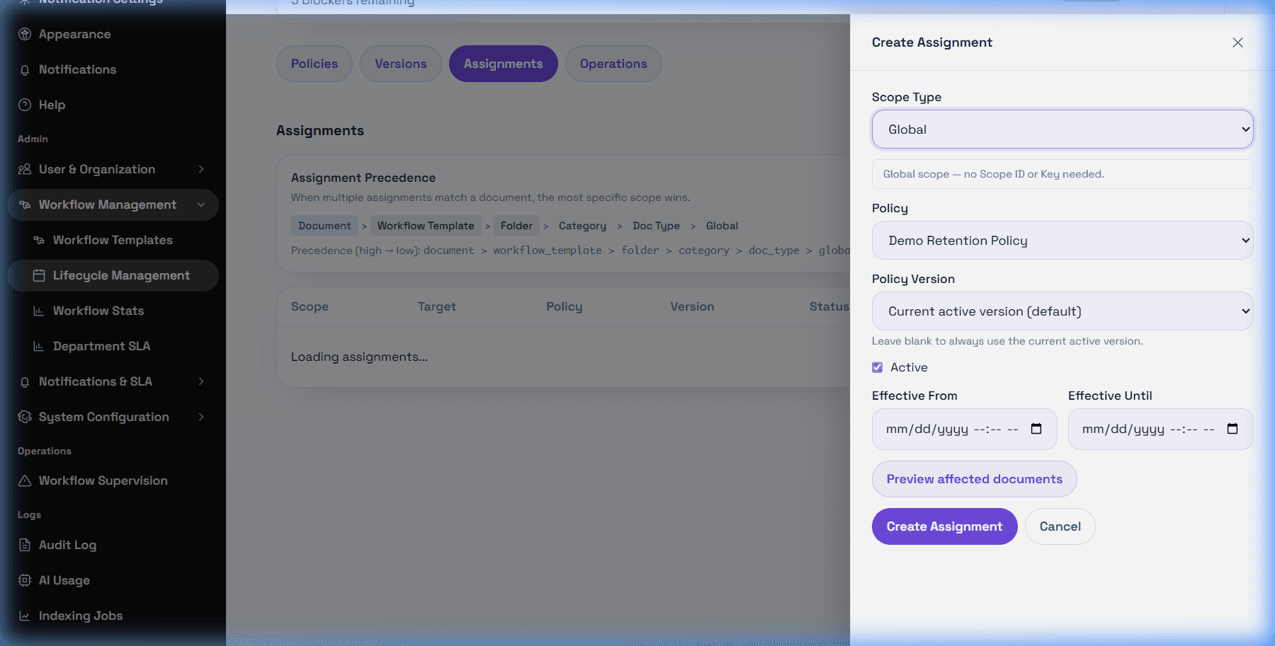This screenshot has height=646, width=1275.
Task: Expand the Notifications & SLA chevron
Action: (201, 381)
